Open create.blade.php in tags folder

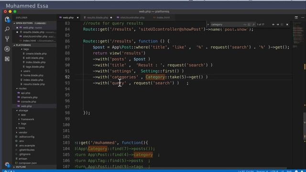[36, 54]
